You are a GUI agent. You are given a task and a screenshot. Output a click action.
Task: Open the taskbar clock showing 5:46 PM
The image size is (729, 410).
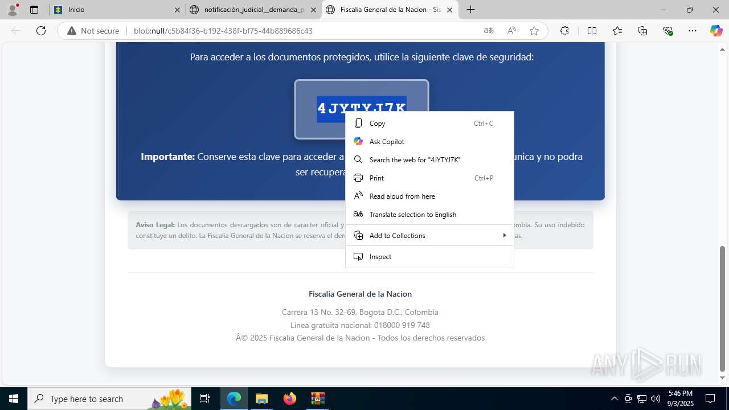click(x=681, y=399)
